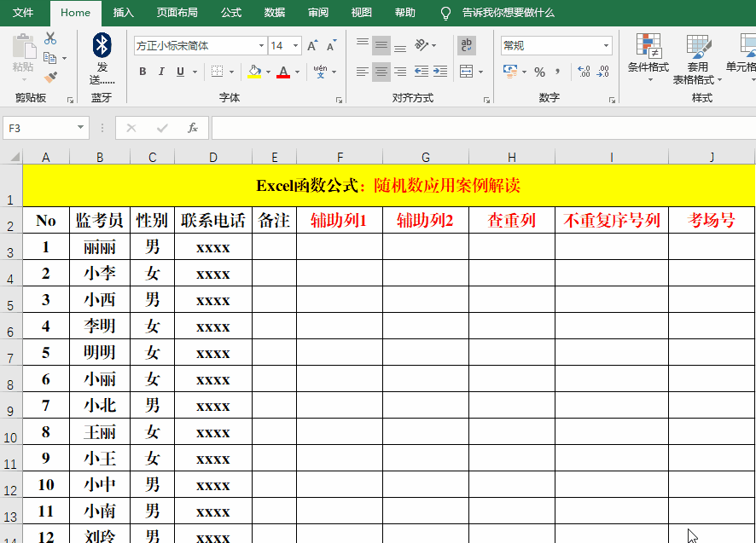Click the formula bar input field
This screenshot has height=543, width=756.
pyautogui.click(x=484, y=128)
